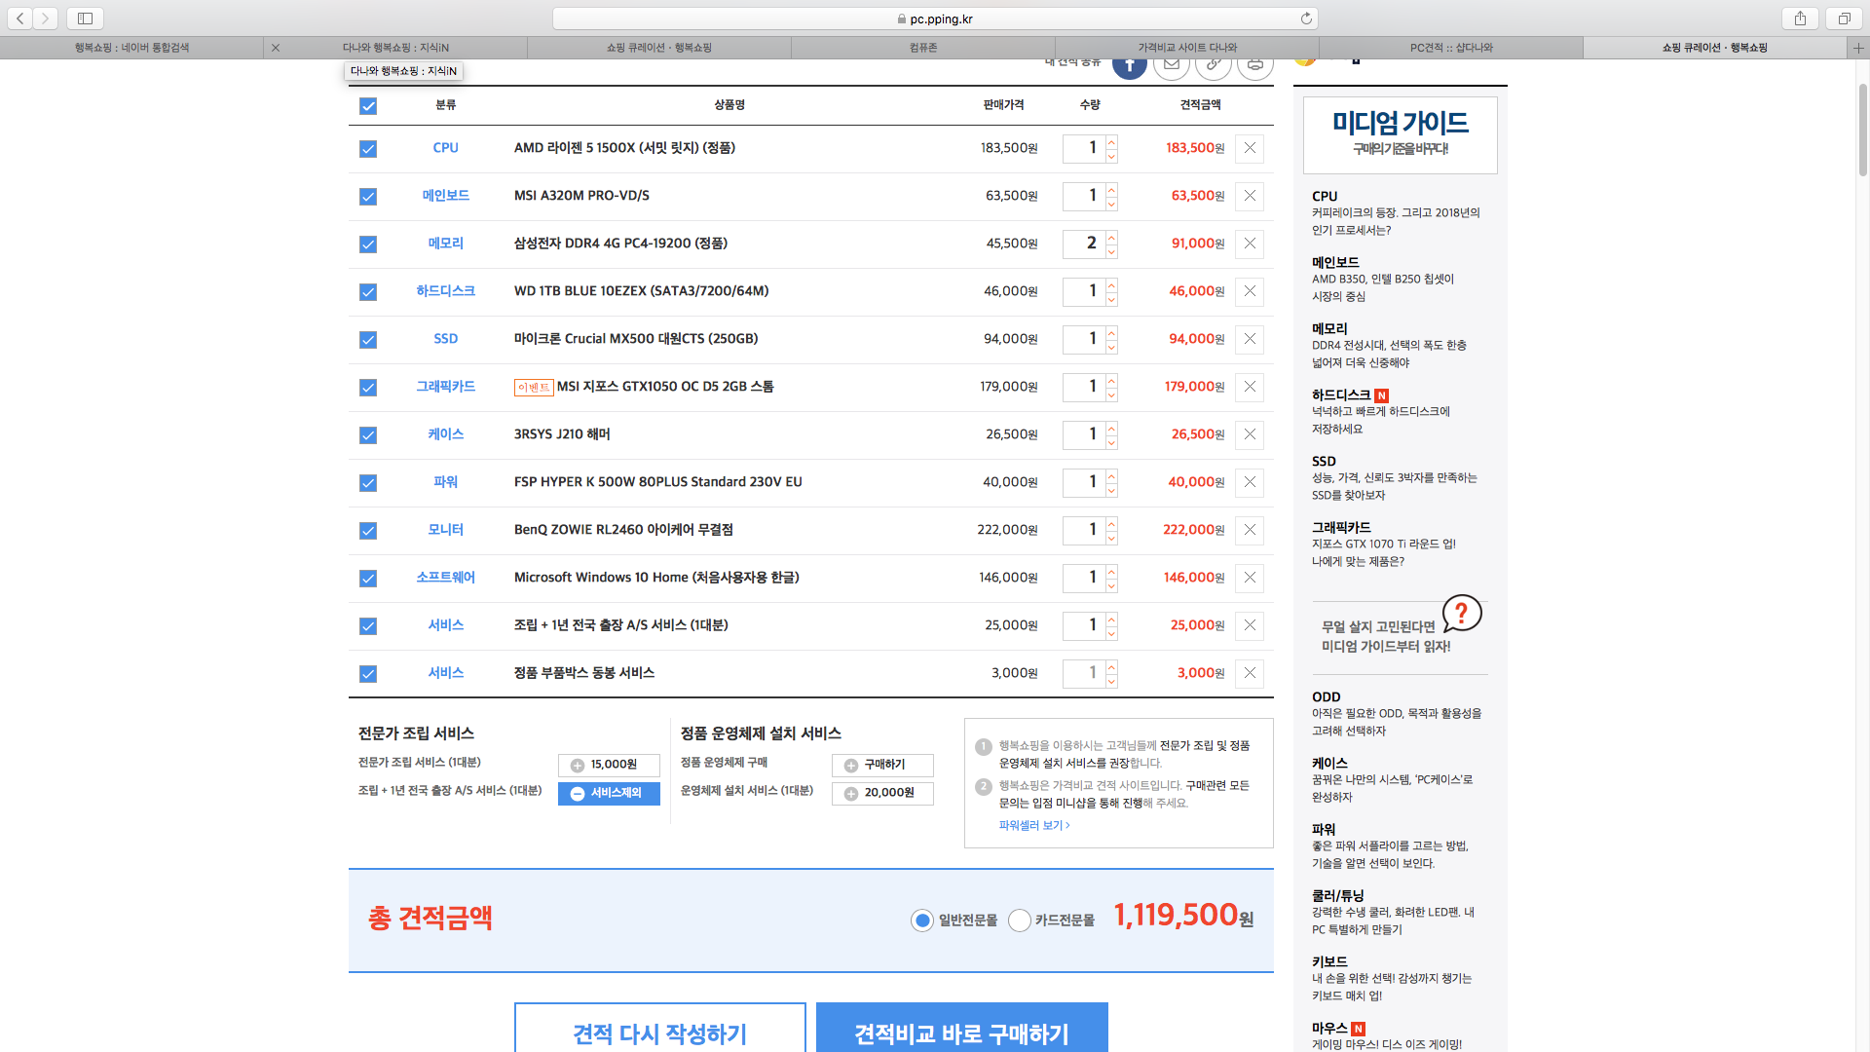Open a new browser tab
Image resolution: width=1870 pixels, height=1052 pixels.
point(1858,48)
